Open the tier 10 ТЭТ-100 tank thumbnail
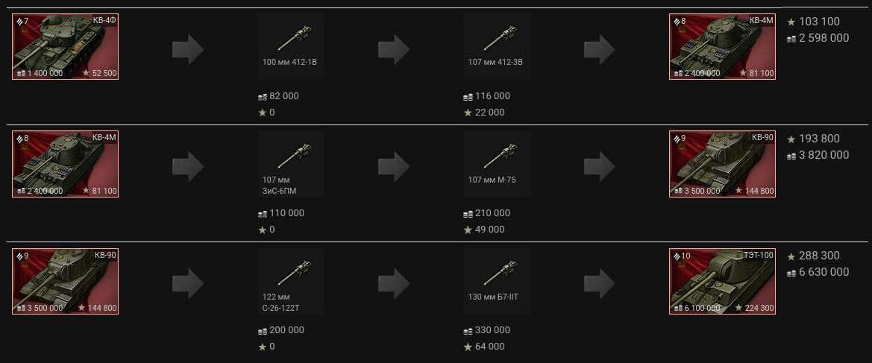 coord(722,281)
